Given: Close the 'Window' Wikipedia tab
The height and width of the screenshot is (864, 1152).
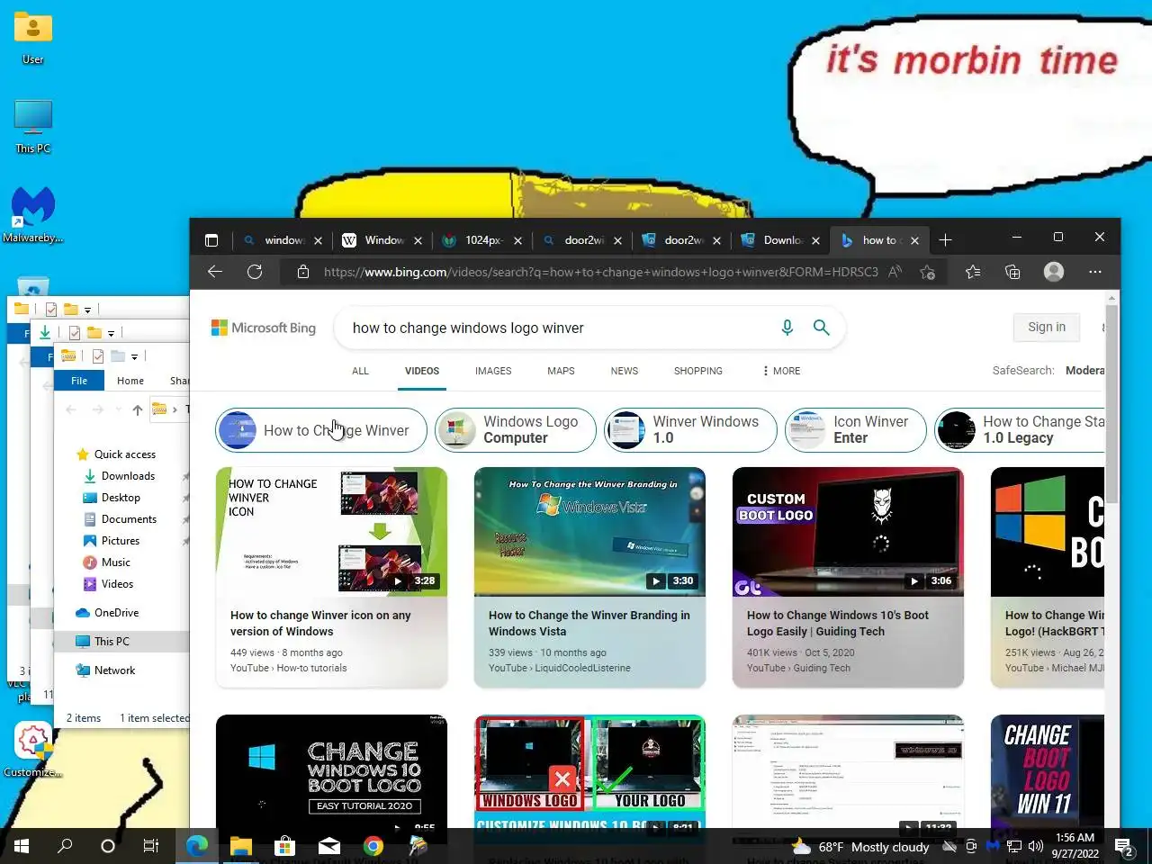Looking at the screenshot, I should [418, 240].
